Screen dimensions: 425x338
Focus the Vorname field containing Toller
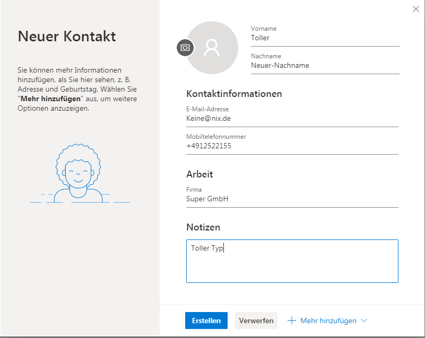(x=325, y=38)
